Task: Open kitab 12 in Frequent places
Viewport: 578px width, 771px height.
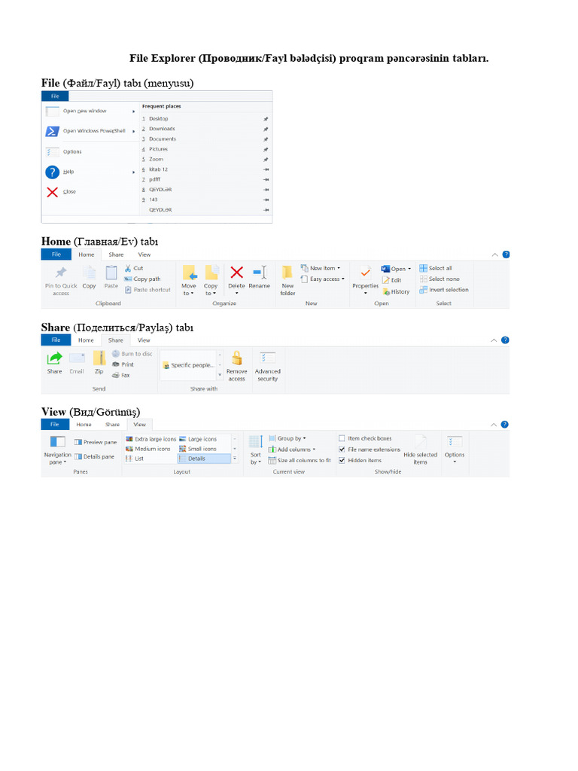Action: [x=158, y=169]
